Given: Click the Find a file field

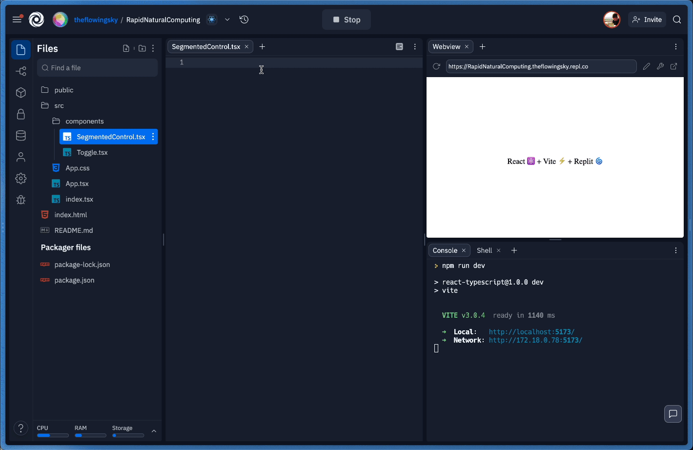Looking at the screenshot, I should pyautogui.click(x=98, y=68).
